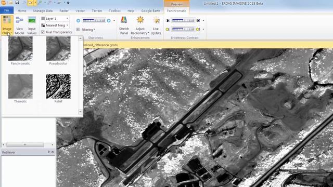This screenshot has width=333, height=187.
Task: Click gallery scroll down arrow
Action: coord(81,112)
